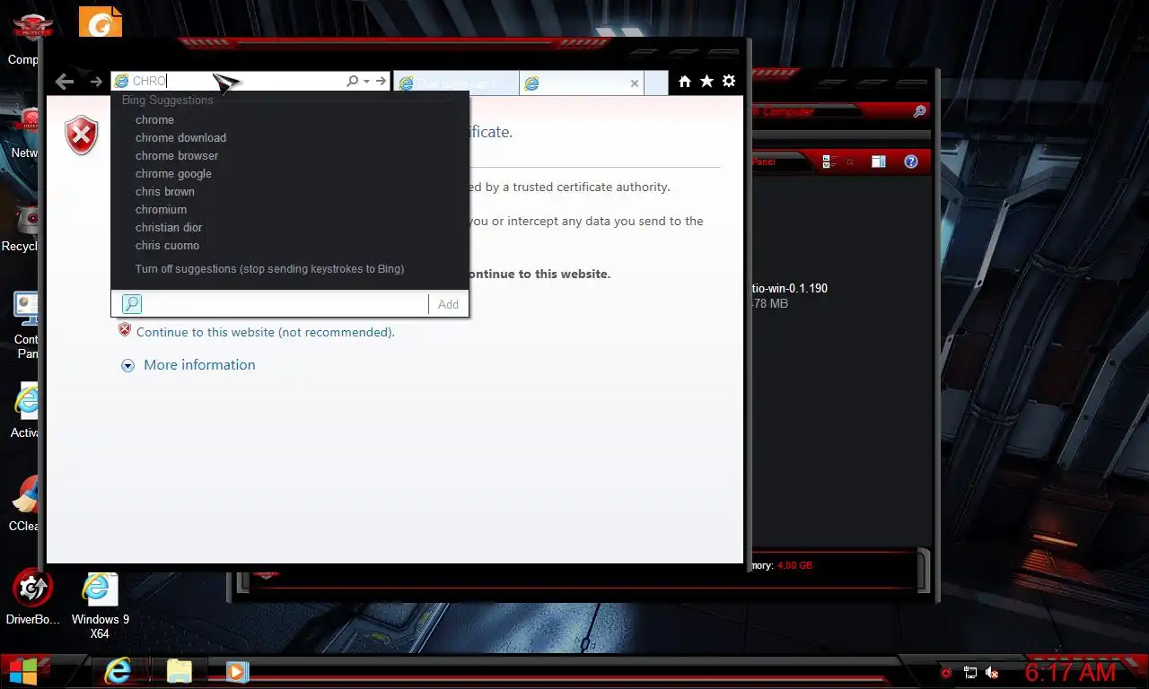Open the Home page icon
Viewport: 1149px width, 689px height.
[685, 82]
